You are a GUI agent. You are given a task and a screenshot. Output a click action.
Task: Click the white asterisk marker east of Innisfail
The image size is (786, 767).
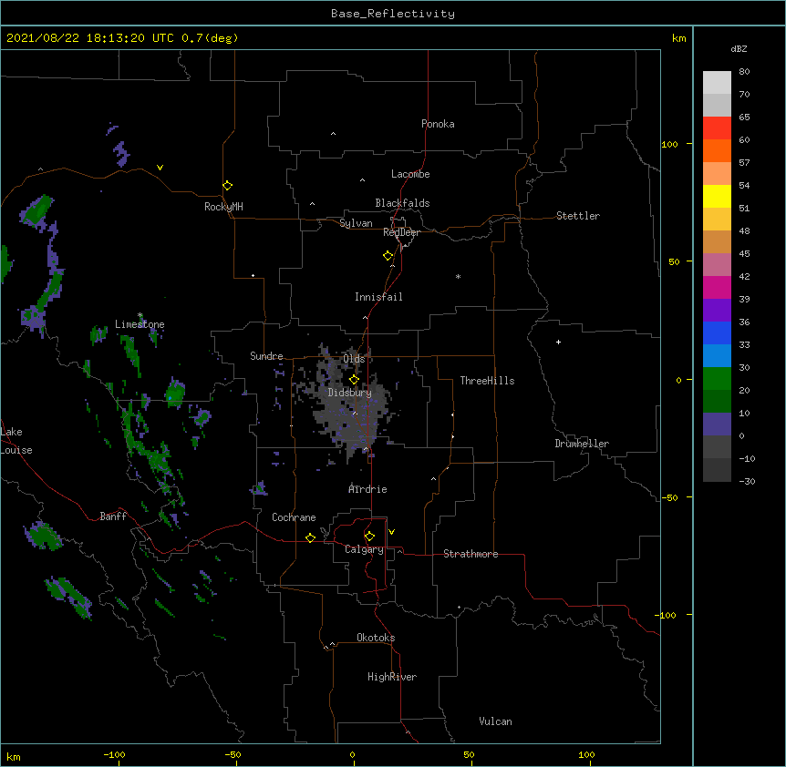click(458, 276)
